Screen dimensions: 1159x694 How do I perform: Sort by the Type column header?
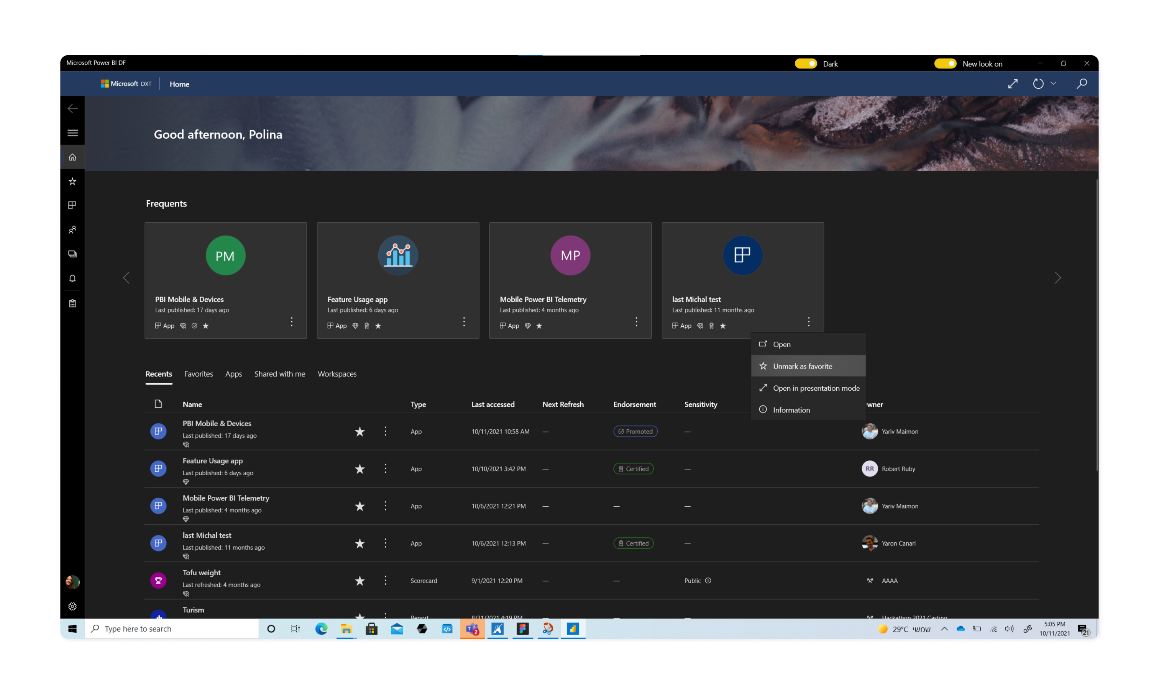(x=418, y=404)
